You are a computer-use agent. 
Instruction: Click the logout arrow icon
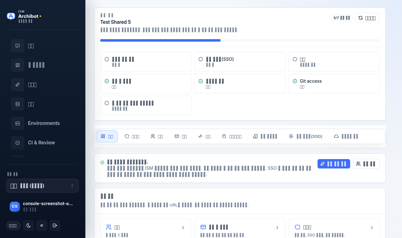pos(55,225)
